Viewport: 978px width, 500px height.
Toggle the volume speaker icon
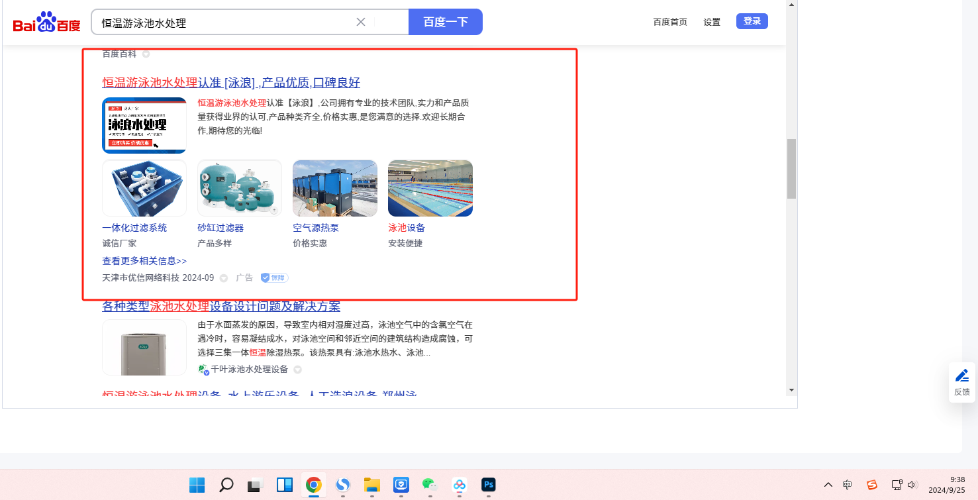(912, 485)
